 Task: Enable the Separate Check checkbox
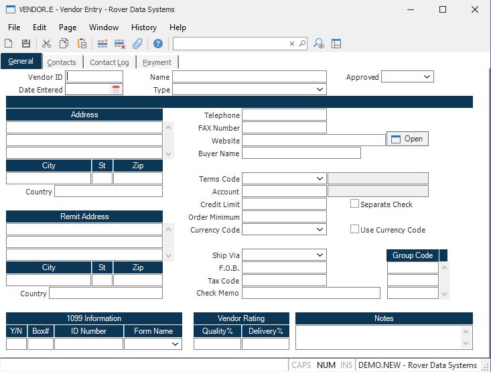(355, 204)
